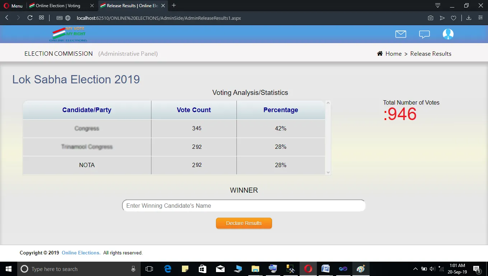Focus the Enter Winning Candidate's Name field
The height and width of the screenshot is (276, 488).
point(244,206)
